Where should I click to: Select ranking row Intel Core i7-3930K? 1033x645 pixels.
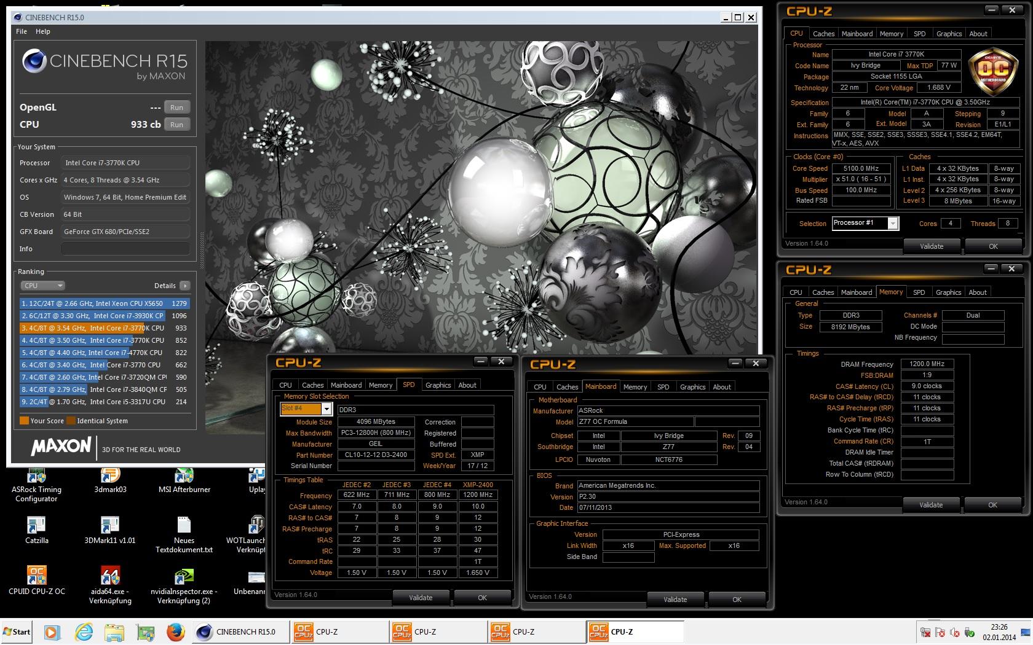click(105, 316)
